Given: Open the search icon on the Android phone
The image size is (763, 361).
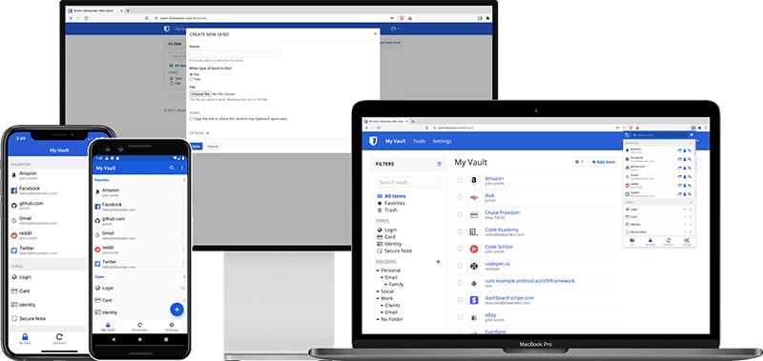Looking at the screenshot, I should click(x=172, y=168).
